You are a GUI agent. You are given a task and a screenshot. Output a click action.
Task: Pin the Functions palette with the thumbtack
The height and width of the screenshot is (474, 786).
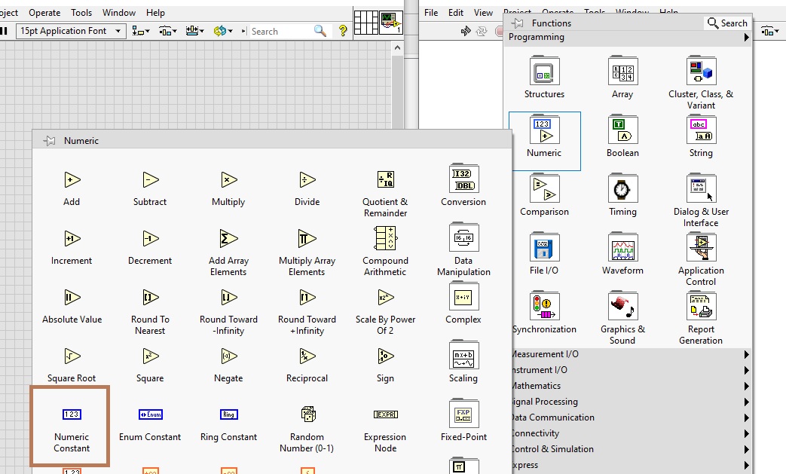coord(518,23)
